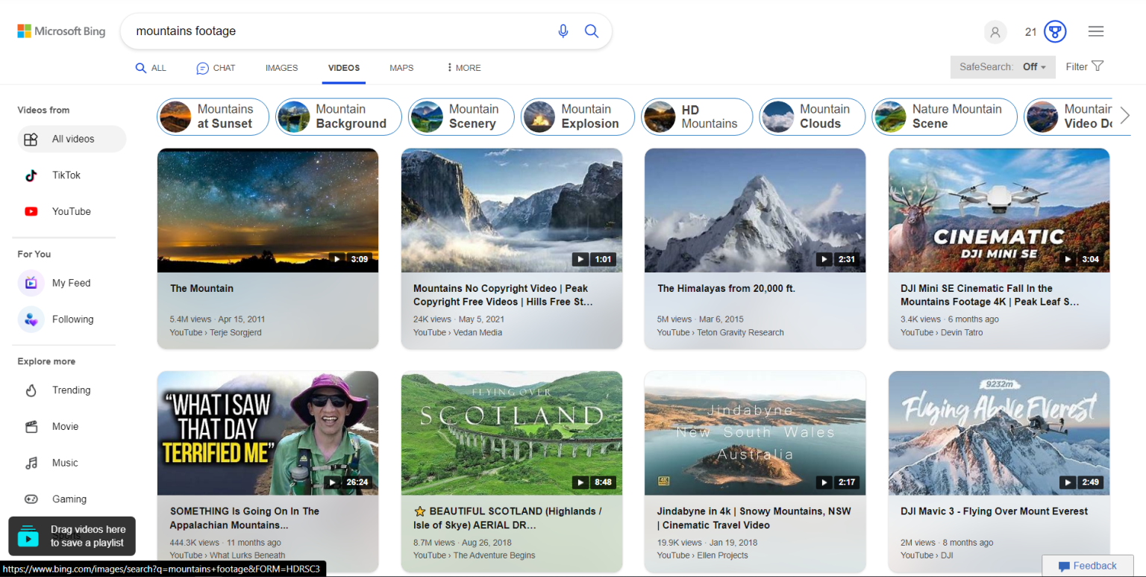This screenshot has height=577, width=1146.
Task: Select the YouTube source icon
Action: [x=31, y=211]
